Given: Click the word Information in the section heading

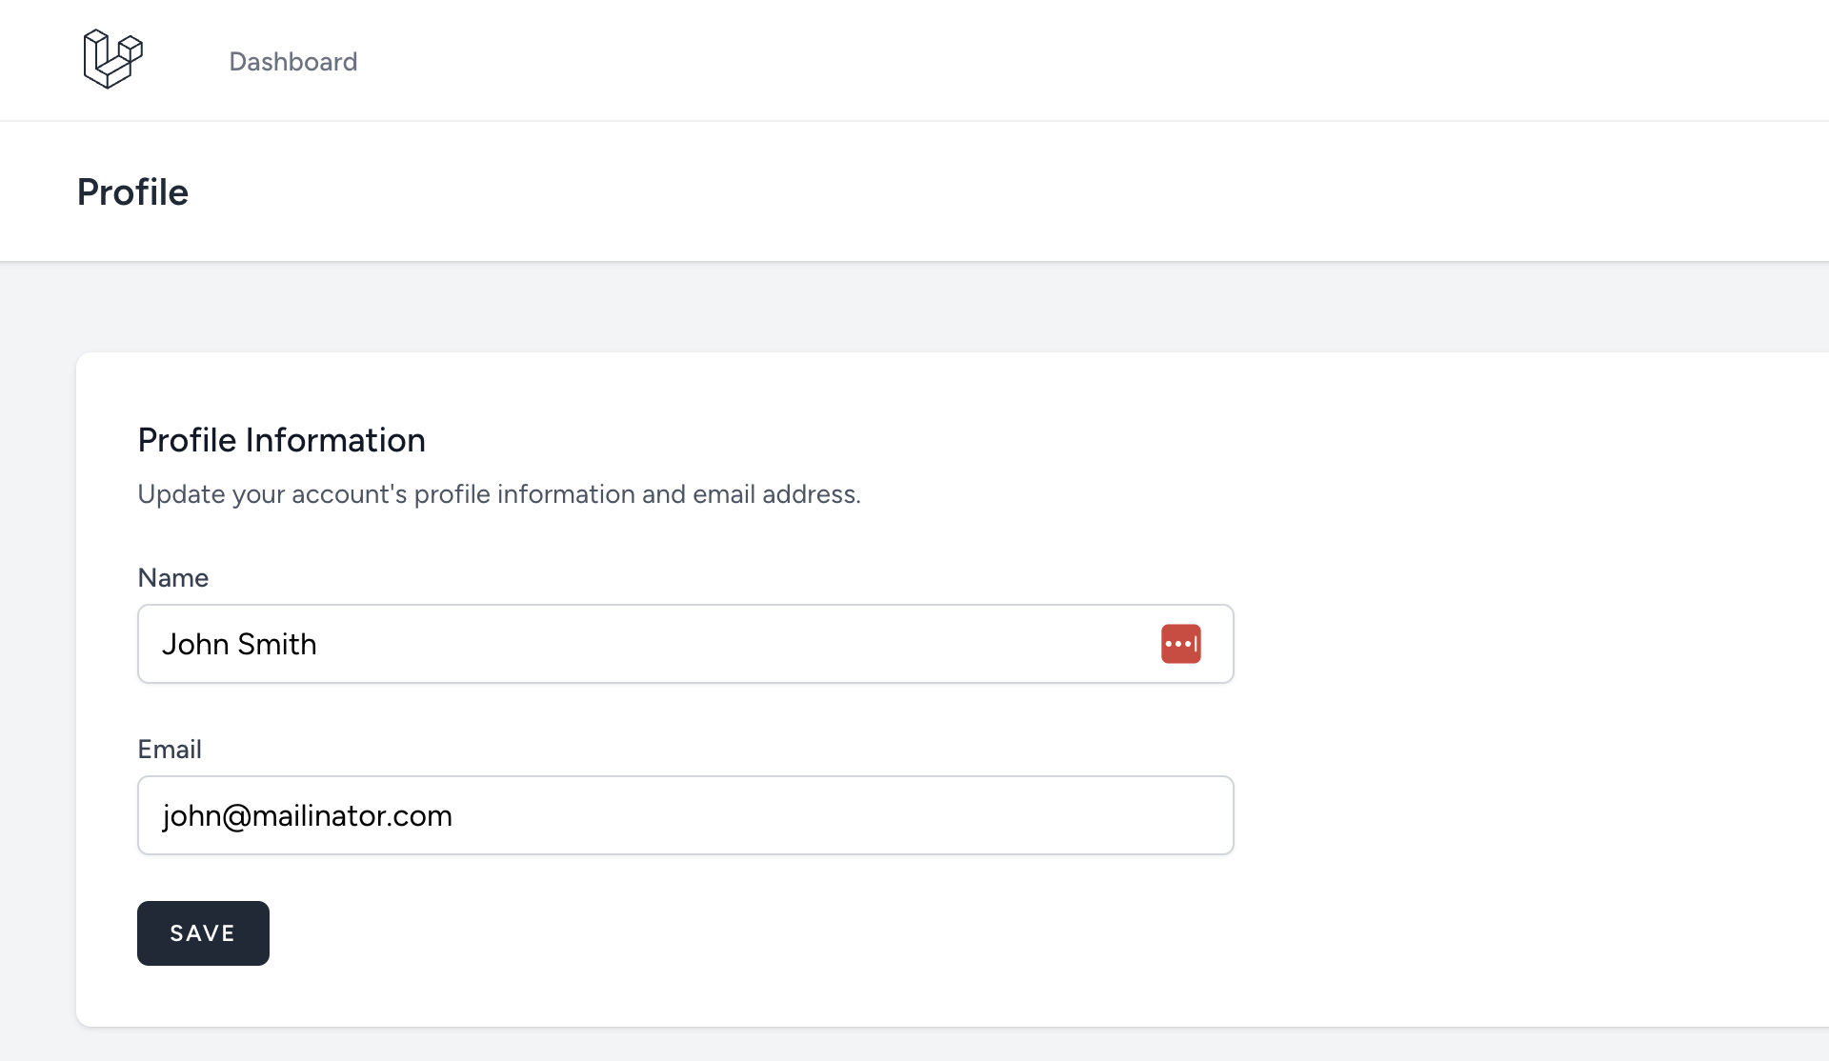Looking at the screenshot, I should (x=335, y=440).
